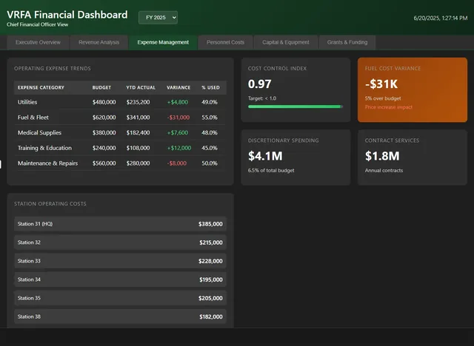Click the date and time stamp
This screenshot has height=346, width=474.
(441, 18)
